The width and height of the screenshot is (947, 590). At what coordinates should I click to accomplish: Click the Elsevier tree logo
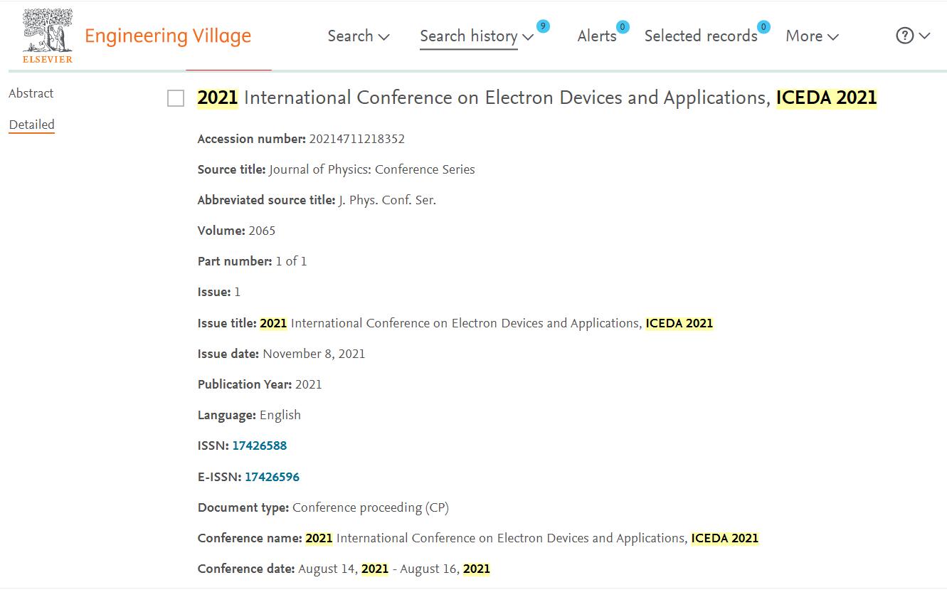tap(48, 36)
